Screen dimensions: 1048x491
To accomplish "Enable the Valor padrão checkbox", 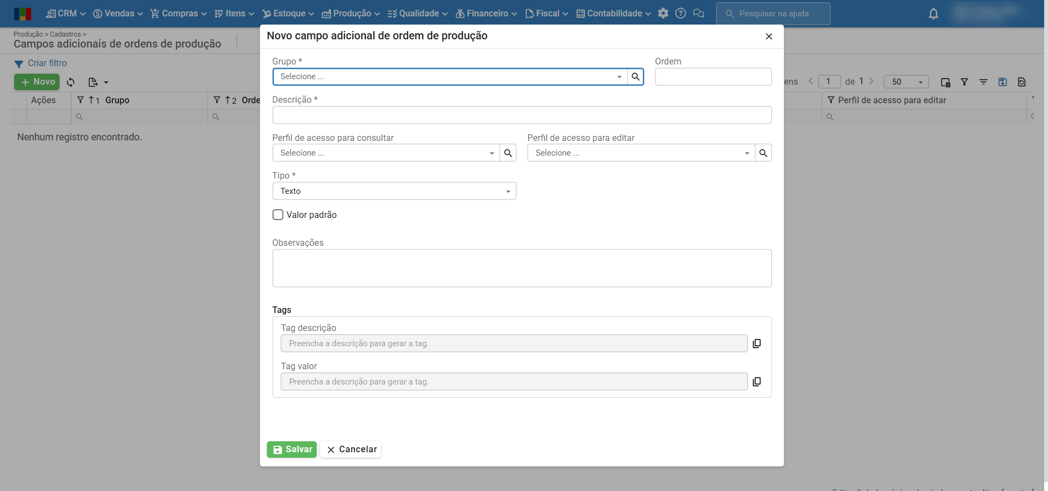I will [x=278, y=215].
